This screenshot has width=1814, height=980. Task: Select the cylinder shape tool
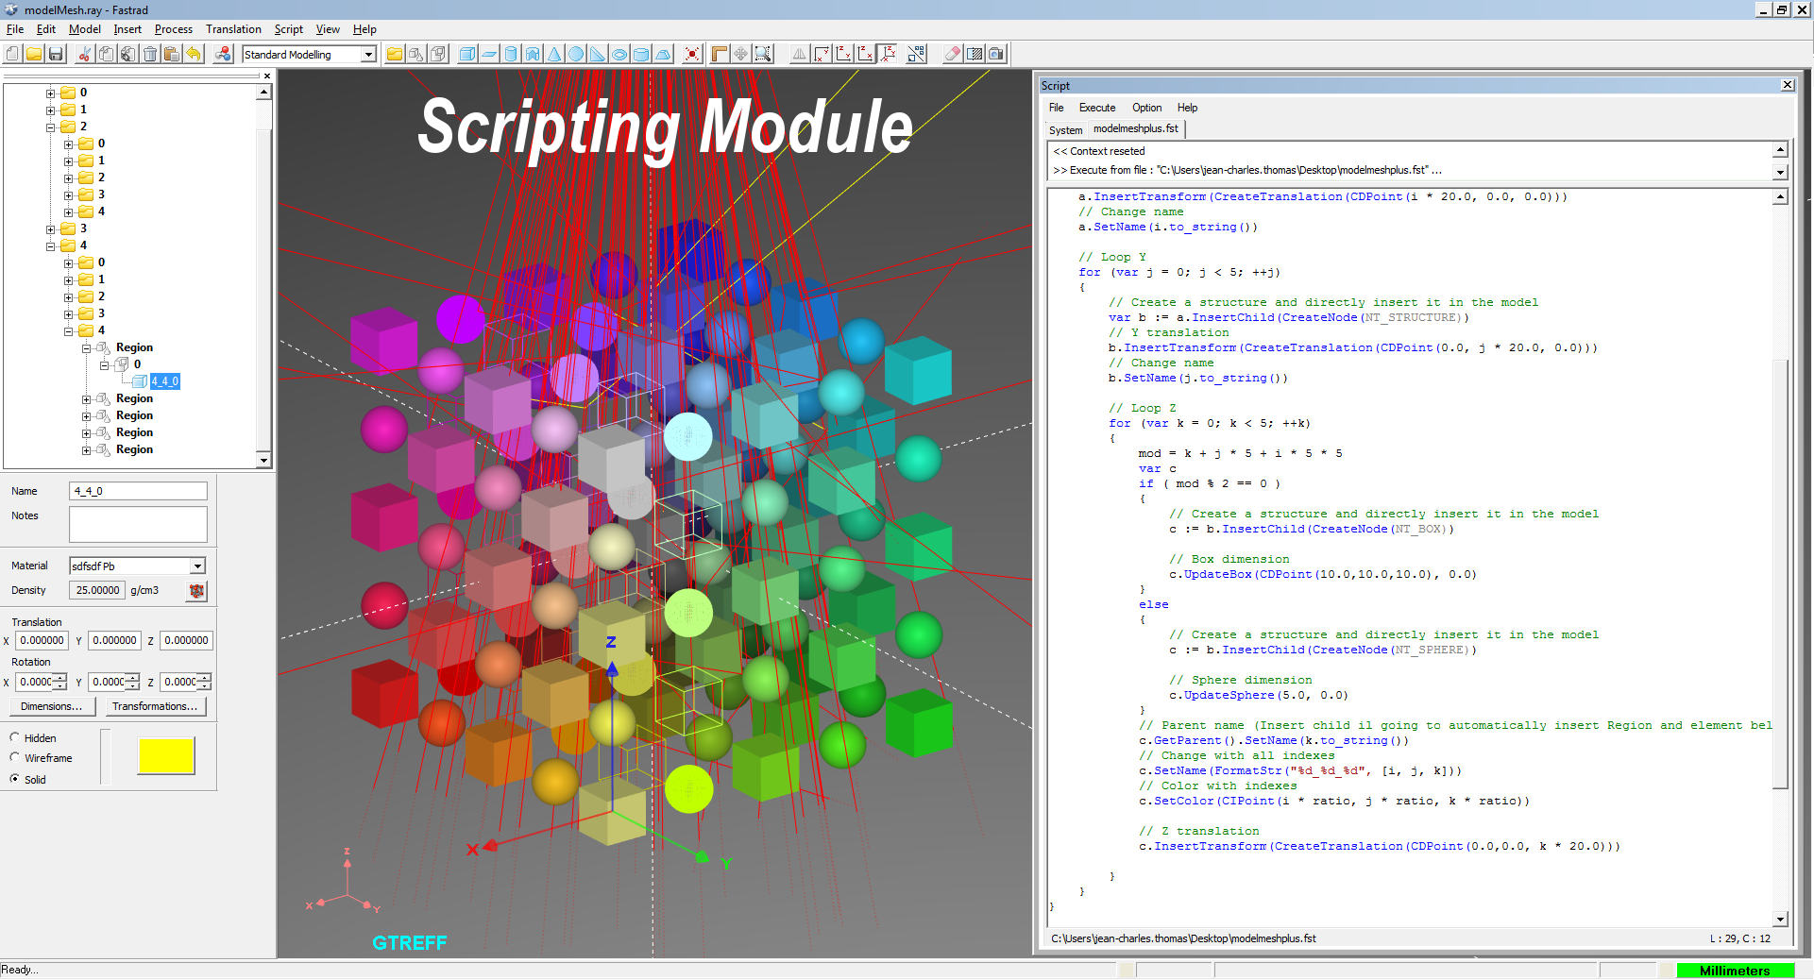(511, 54)
